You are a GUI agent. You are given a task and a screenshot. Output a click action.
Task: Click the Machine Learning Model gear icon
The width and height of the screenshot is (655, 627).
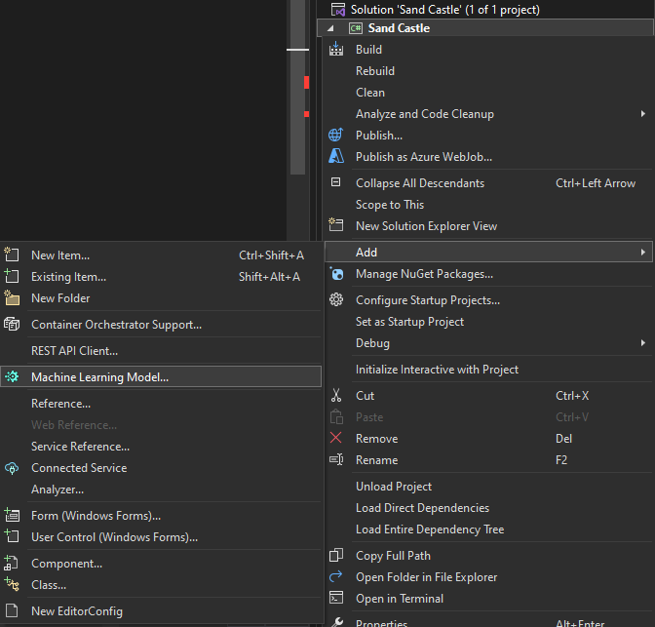[x=12, y=376]
